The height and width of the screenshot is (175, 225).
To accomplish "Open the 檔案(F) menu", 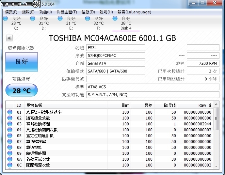I will tap(11, 12).
